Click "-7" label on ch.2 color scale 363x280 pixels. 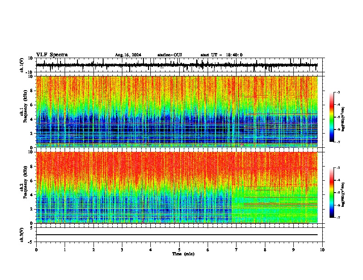point(338,217)
